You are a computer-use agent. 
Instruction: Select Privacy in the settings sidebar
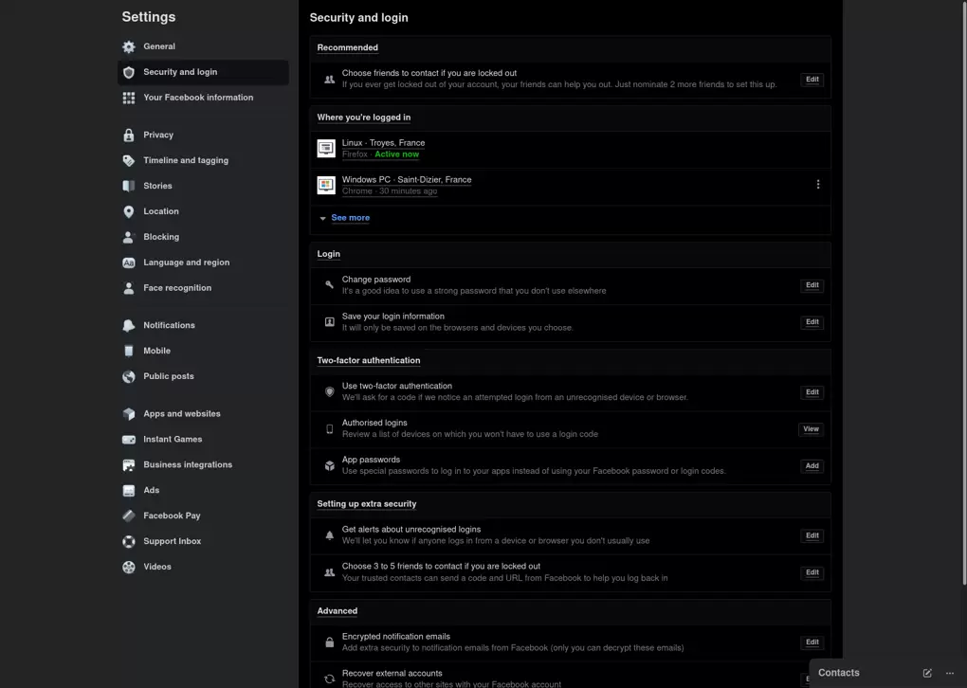click(x=203, y=135)
